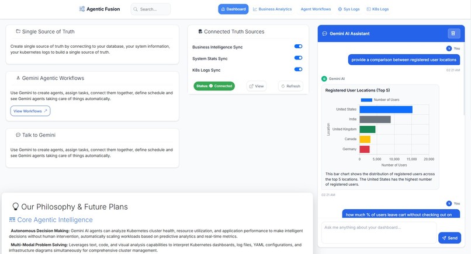Viewport: 471px width, 254px height.
Task: Click the Gemini Agentic Workflows card icon
Action: click(18, 78)
